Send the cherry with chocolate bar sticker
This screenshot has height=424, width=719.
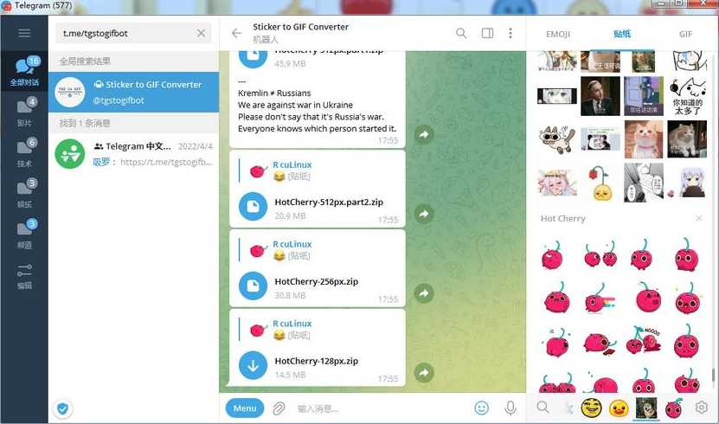point(600,344)
